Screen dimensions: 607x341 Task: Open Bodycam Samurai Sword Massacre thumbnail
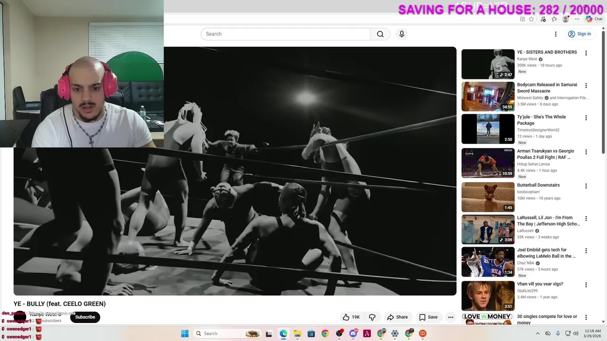pos(488,97)
